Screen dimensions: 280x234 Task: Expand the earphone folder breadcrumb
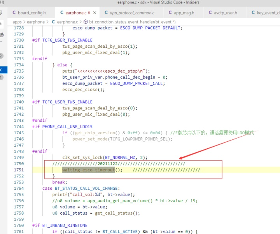(36, 22)
